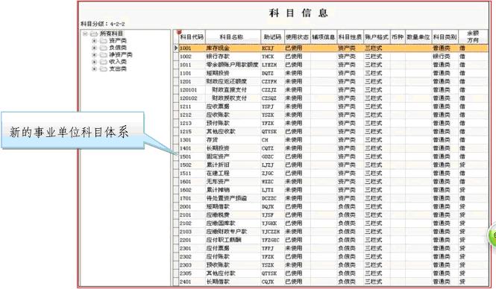This screenshot has height=289, width=496.
Task: Expand the 负债类 tree node
Action: 94,48
